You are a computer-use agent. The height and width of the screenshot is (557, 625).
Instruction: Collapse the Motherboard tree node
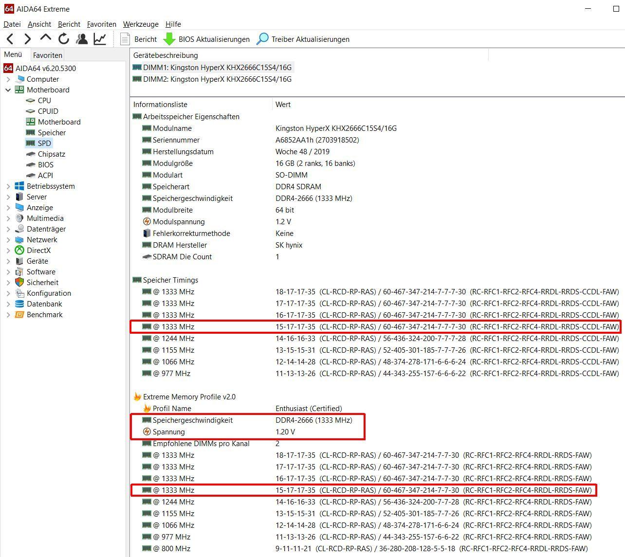[x=8, y=90]
